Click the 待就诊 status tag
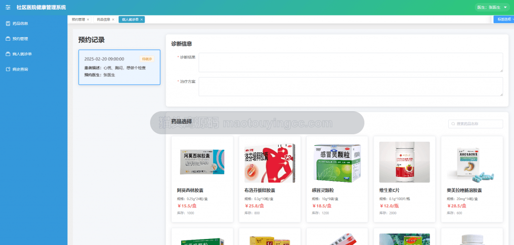Screen dimensions: 514x245 [147, 59]
